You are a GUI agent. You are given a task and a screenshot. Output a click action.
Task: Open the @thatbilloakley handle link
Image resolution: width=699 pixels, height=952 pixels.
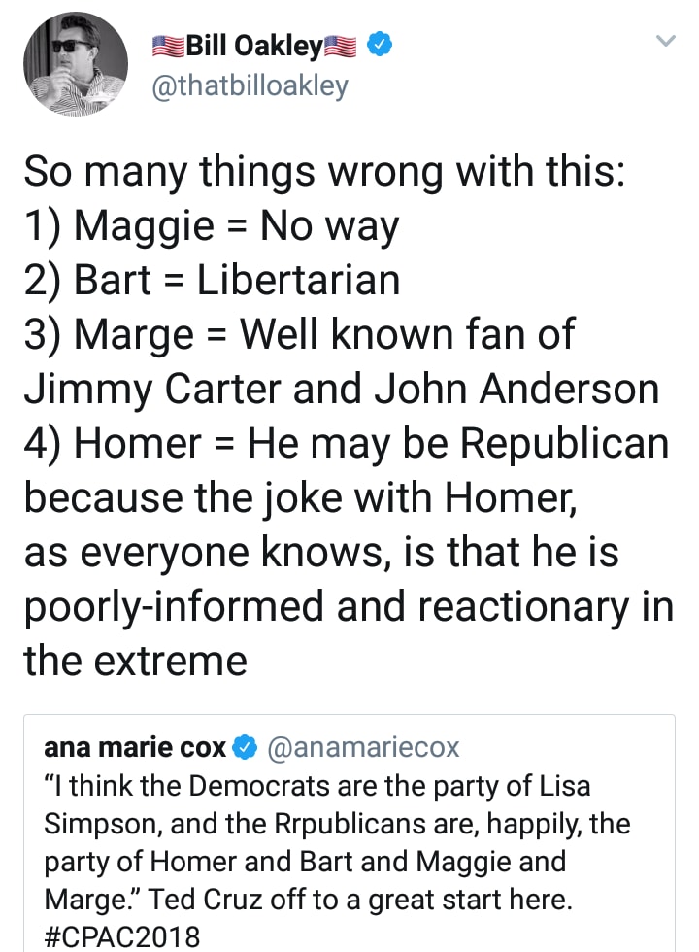tap(250, 85)
